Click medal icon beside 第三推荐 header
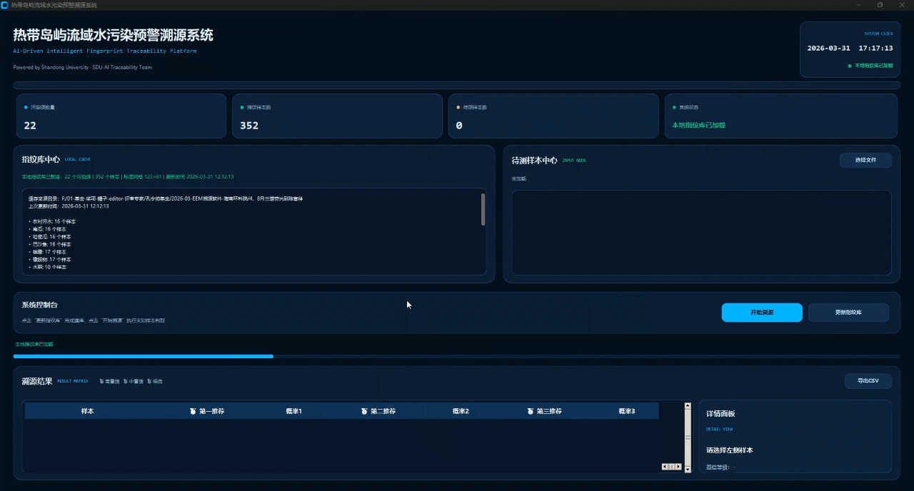914x491 pixels. pyautogui.click(x=531, y=411)
